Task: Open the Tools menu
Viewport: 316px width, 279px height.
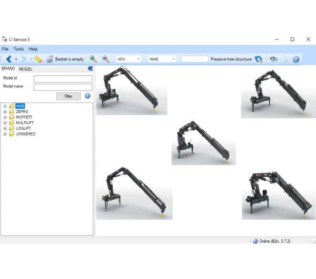Action: pos(18,49)
